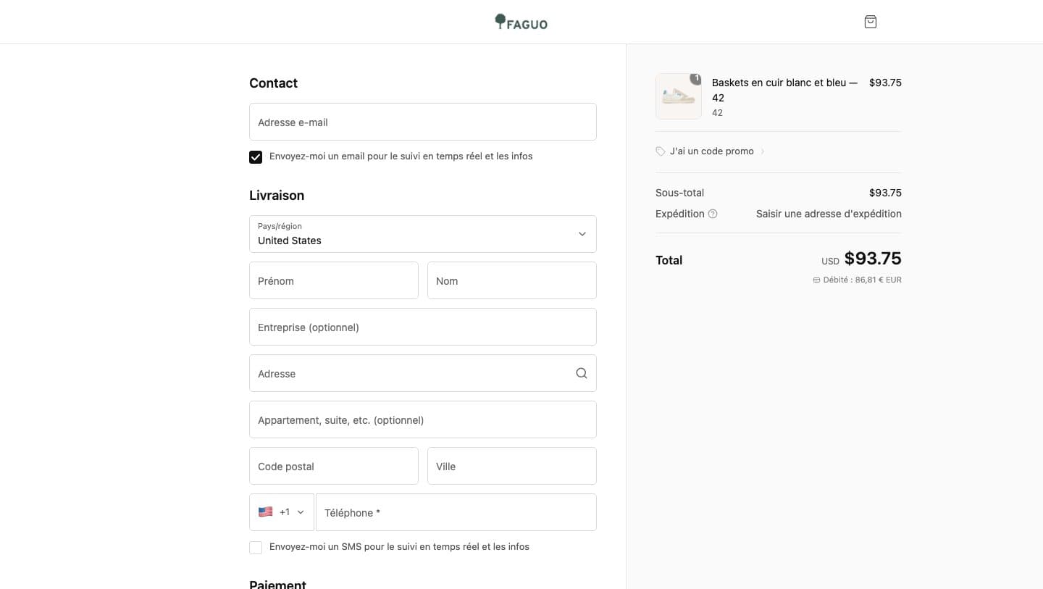The image size is (1043, 589).
Task: Click the address search magnifier icon
Action: pyautogui.click(x=582, y=373)
